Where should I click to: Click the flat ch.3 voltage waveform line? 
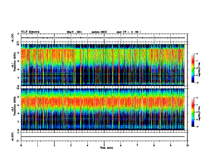(103, 137)
